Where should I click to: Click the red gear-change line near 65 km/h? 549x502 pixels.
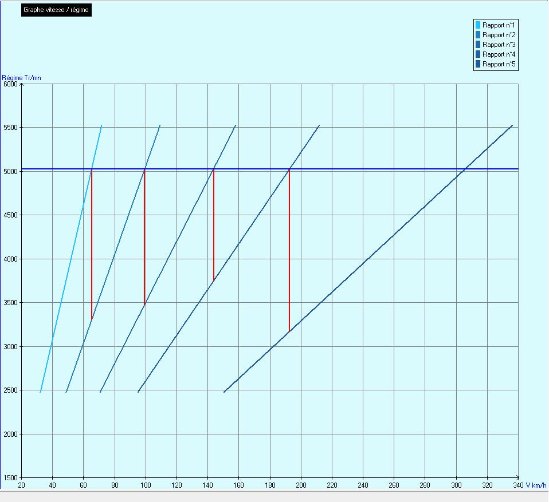click(x=92, y=245)
